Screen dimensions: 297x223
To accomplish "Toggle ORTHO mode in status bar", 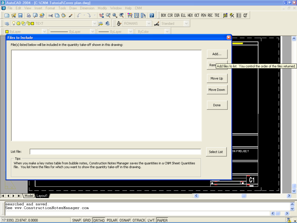I will click(x=99, y=220).
